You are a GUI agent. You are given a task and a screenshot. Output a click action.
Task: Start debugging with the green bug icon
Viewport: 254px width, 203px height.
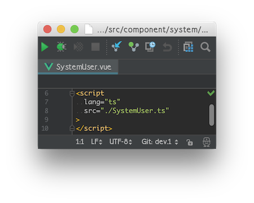[x=62, y=47]
